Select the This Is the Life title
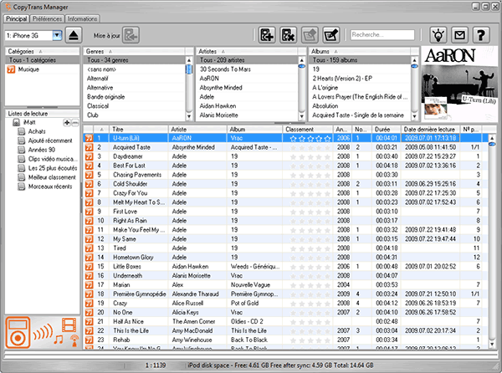This screenshot has height=373, width=502. coord(131,330)
